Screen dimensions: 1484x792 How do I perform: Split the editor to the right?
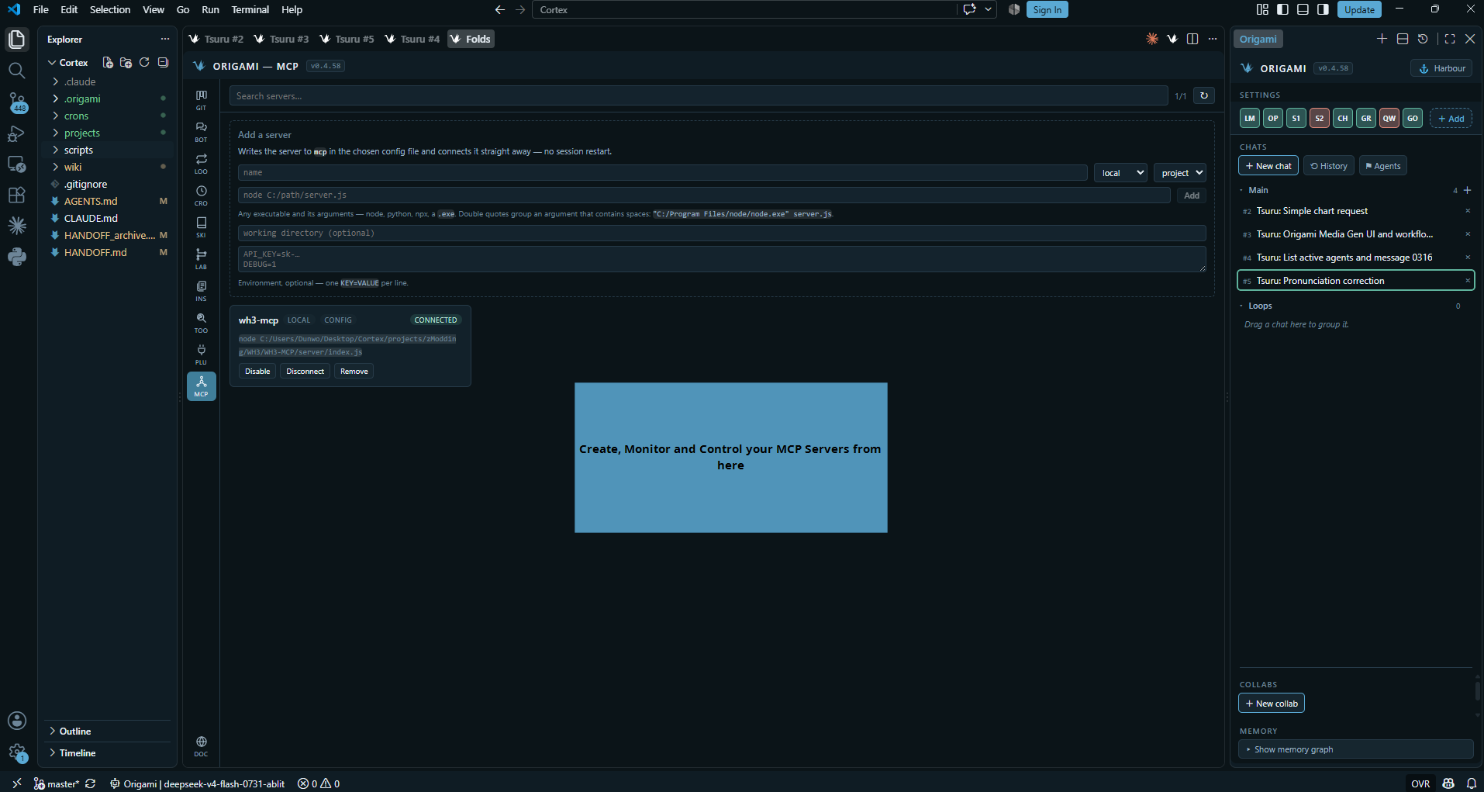[1192, 39]
